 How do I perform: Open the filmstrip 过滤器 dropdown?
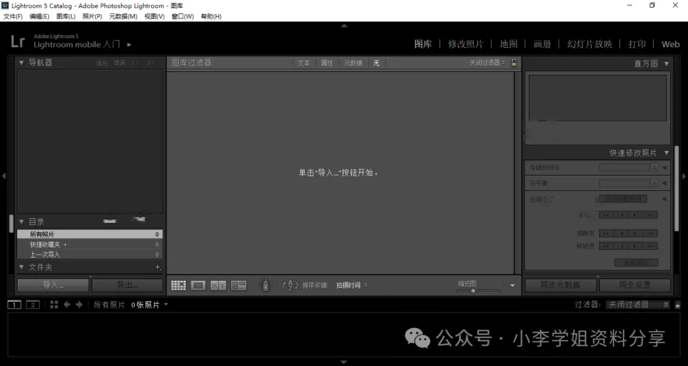coord(638,305)
